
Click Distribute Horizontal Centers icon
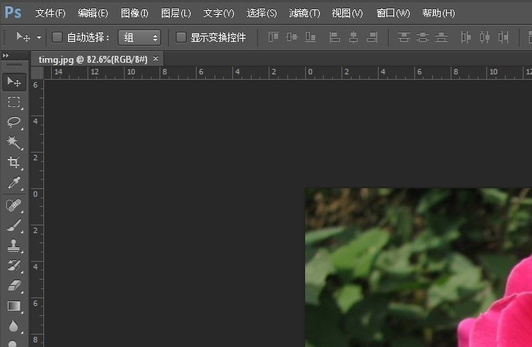485,37
